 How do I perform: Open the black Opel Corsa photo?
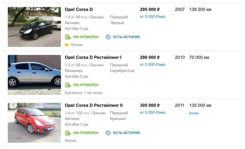point(34,27)
